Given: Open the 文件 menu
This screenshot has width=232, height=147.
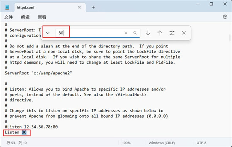Looking at the screenshot, I should 9,17.
